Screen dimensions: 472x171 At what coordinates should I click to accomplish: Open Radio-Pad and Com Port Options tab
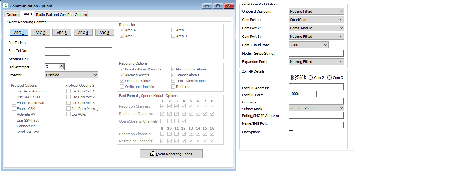(61, 15)
